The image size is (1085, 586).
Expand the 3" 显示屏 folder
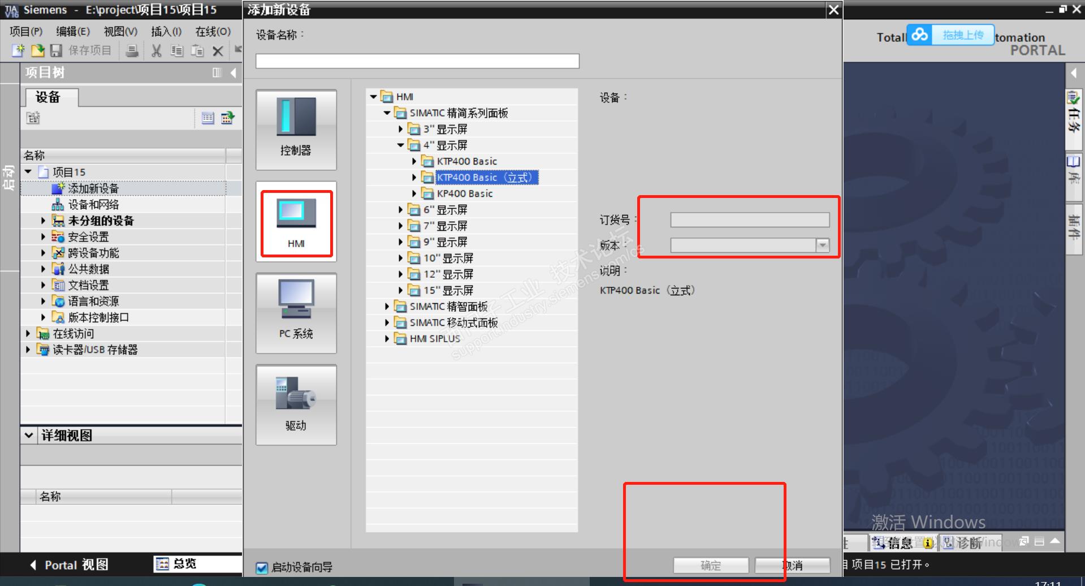click(401, 129)
